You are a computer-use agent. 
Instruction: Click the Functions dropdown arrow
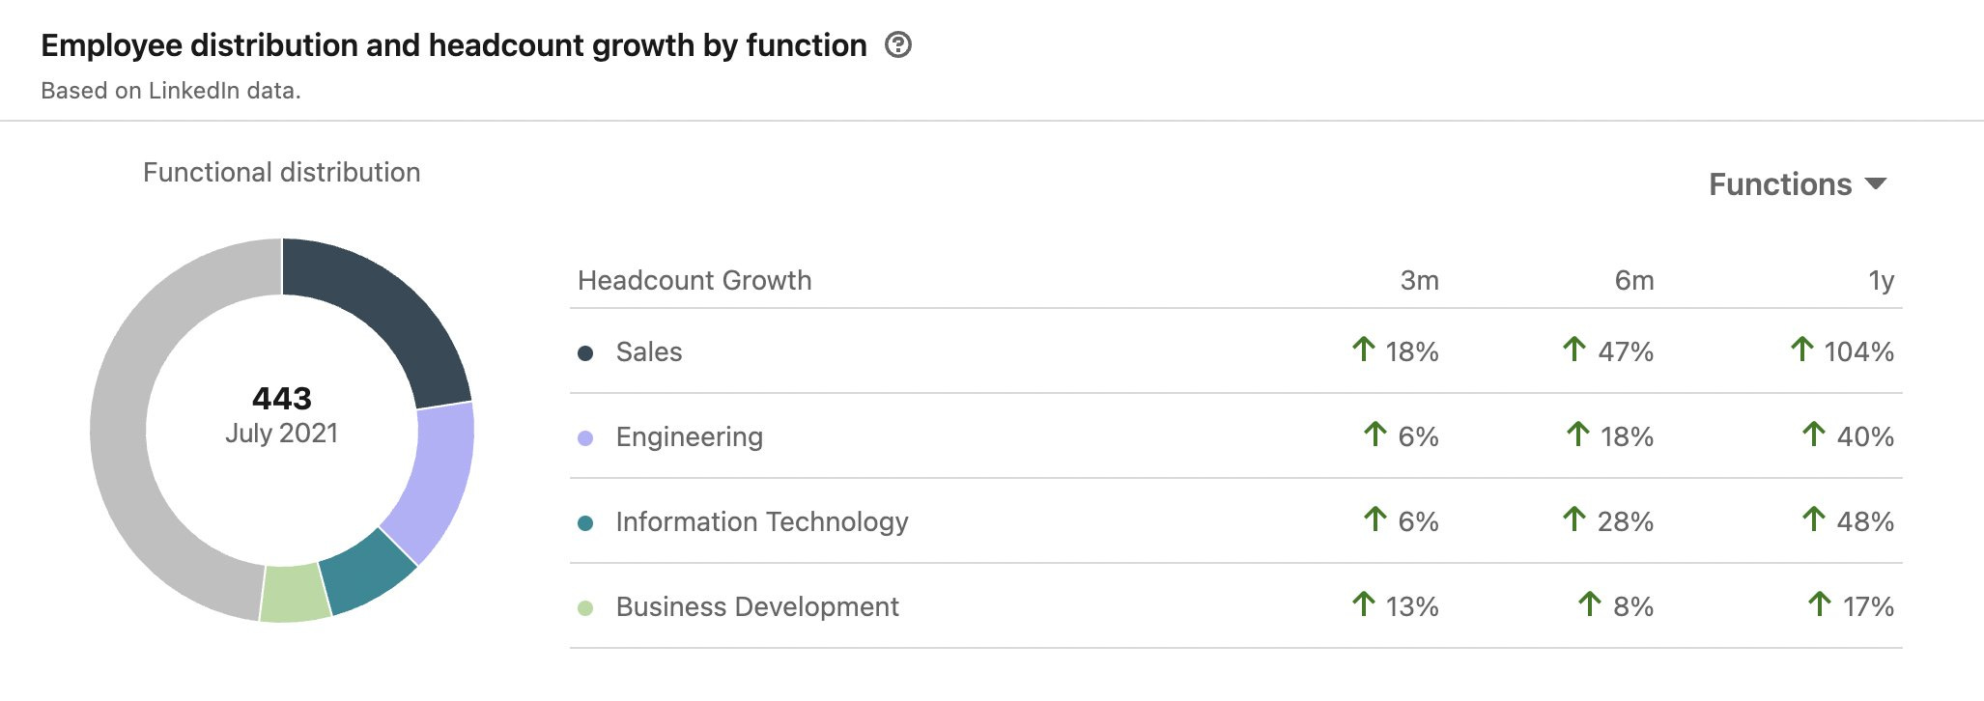click(x=1876, y=183)
